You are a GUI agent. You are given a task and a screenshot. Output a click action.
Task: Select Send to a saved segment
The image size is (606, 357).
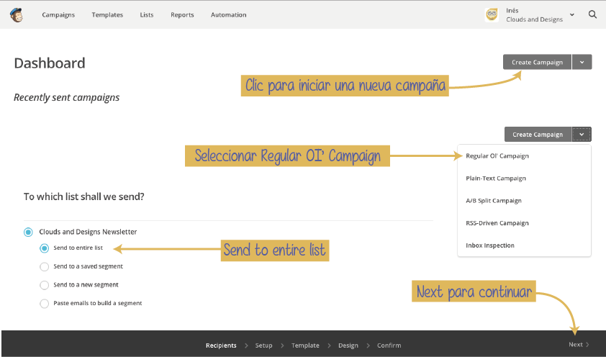pos(45,266)
